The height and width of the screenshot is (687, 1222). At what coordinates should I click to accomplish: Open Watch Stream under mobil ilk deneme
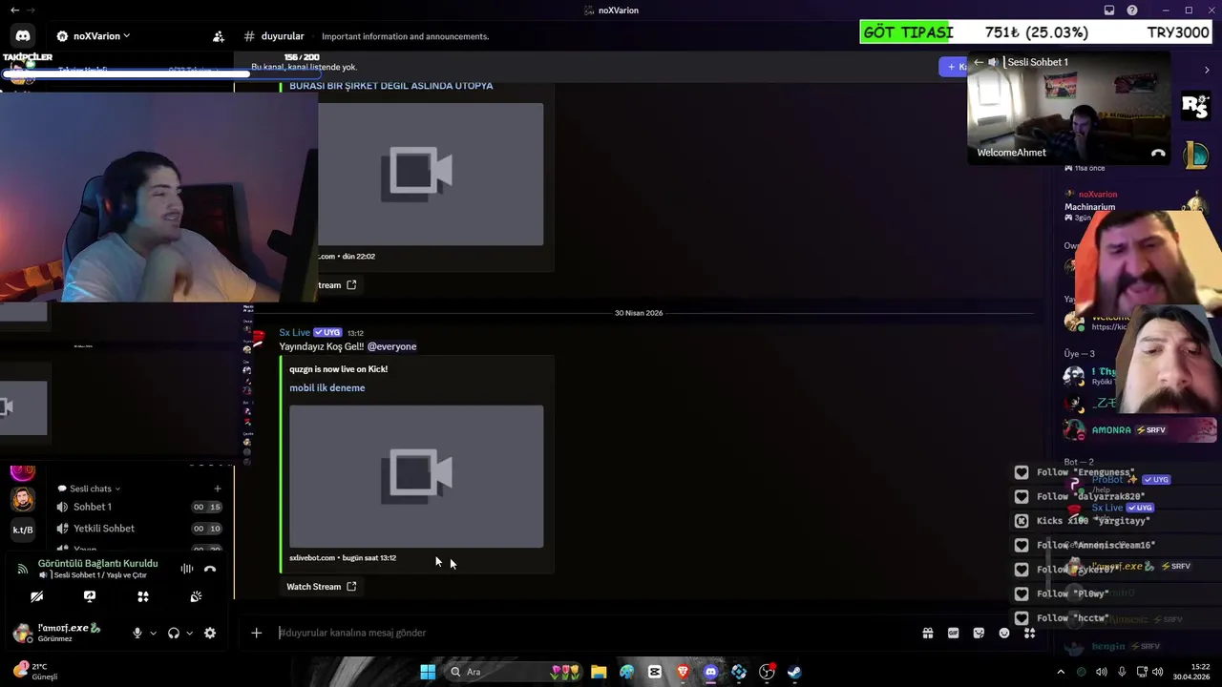point(322,587)
